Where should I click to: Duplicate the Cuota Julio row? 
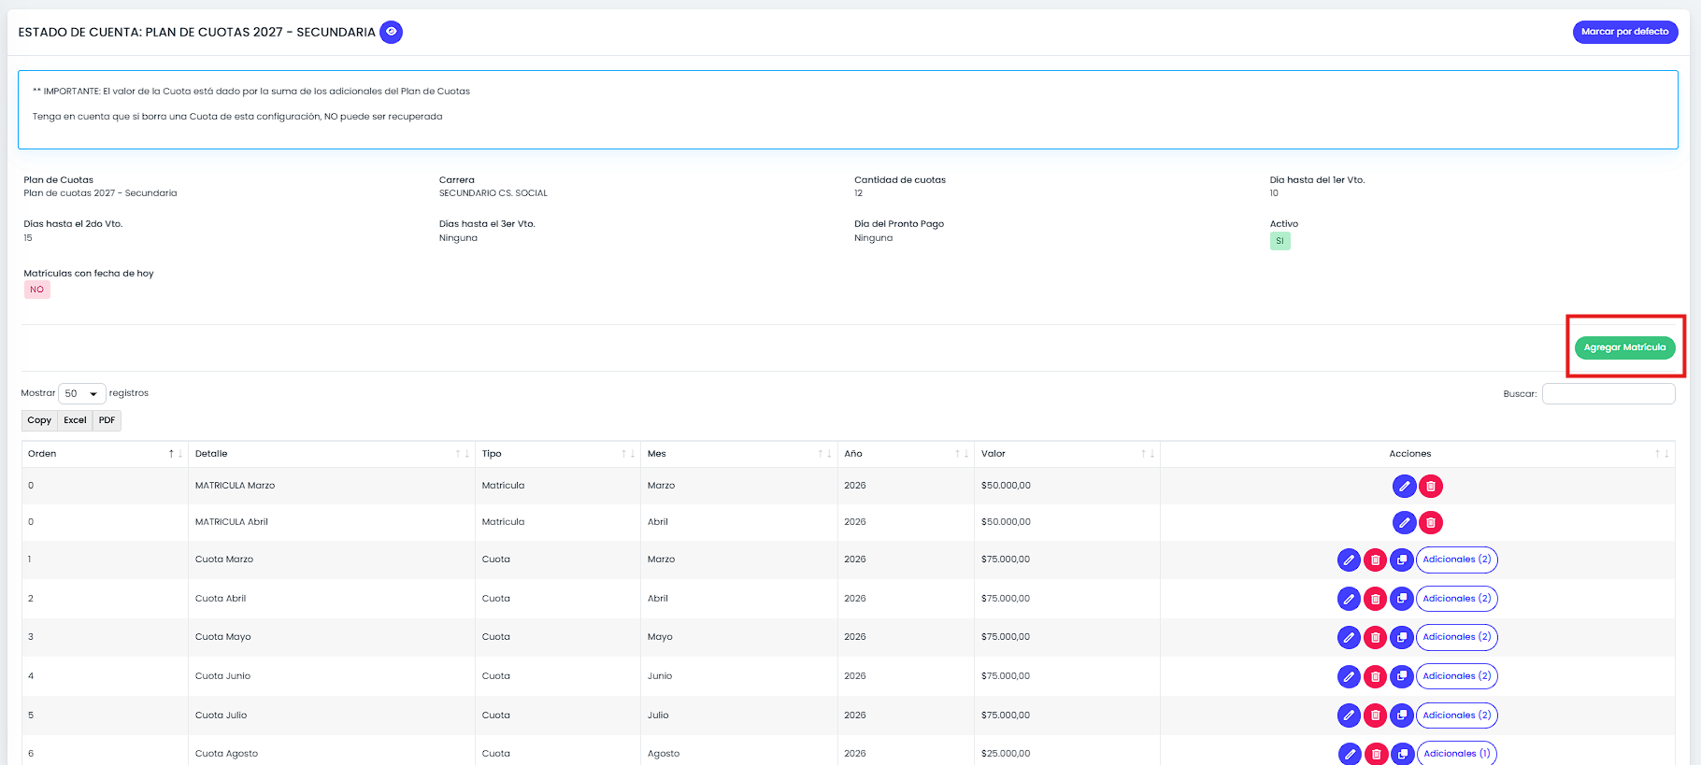[1402, 715]
